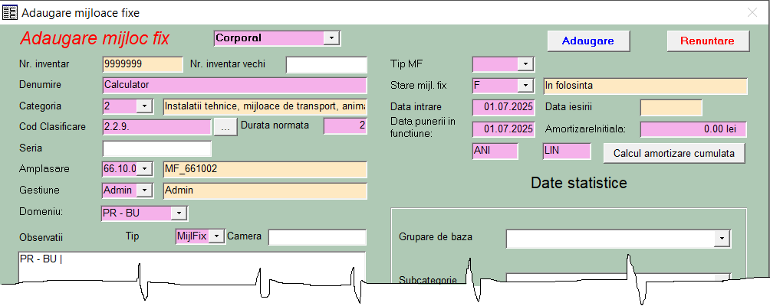Image resolution: width=770 pixels, height=306 pixels.
Task: Click into the Camera input field
Action: pos(317,237)
